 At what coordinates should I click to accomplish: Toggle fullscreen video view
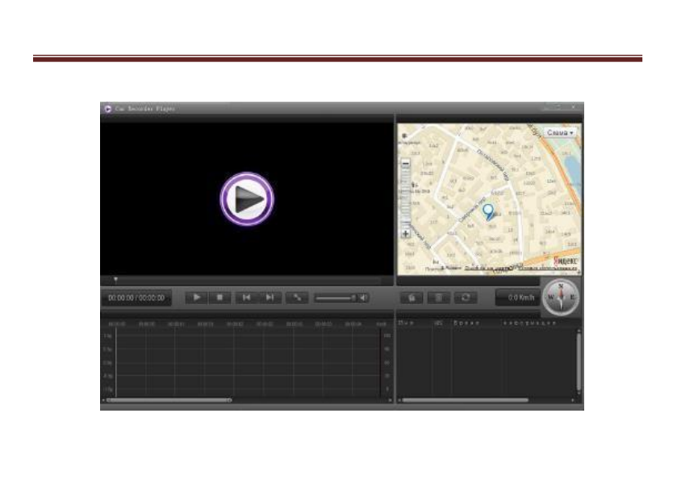(x=297, y=298)
